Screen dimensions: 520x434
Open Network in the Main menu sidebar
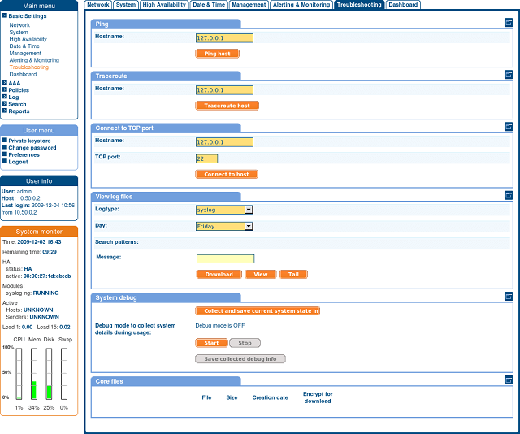pyautogui.click(x=19, y=25)
